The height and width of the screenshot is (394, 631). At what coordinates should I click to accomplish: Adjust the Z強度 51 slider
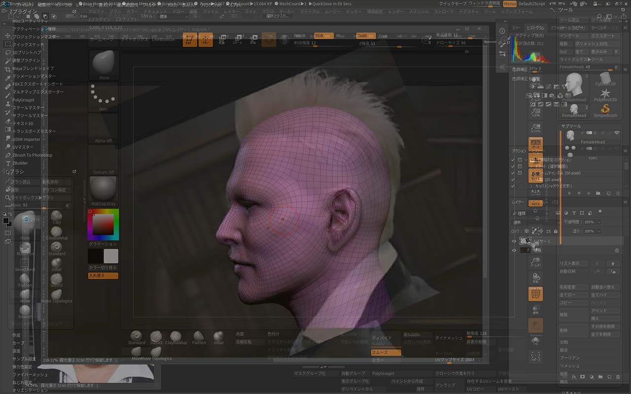[387, 44]
